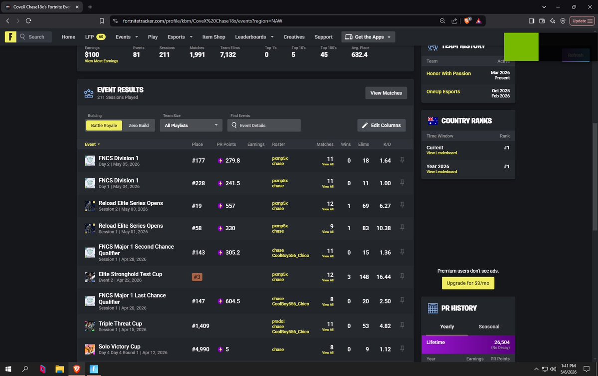
Task: Pin the Solo Victory Cup row
Action: point(402,349)
